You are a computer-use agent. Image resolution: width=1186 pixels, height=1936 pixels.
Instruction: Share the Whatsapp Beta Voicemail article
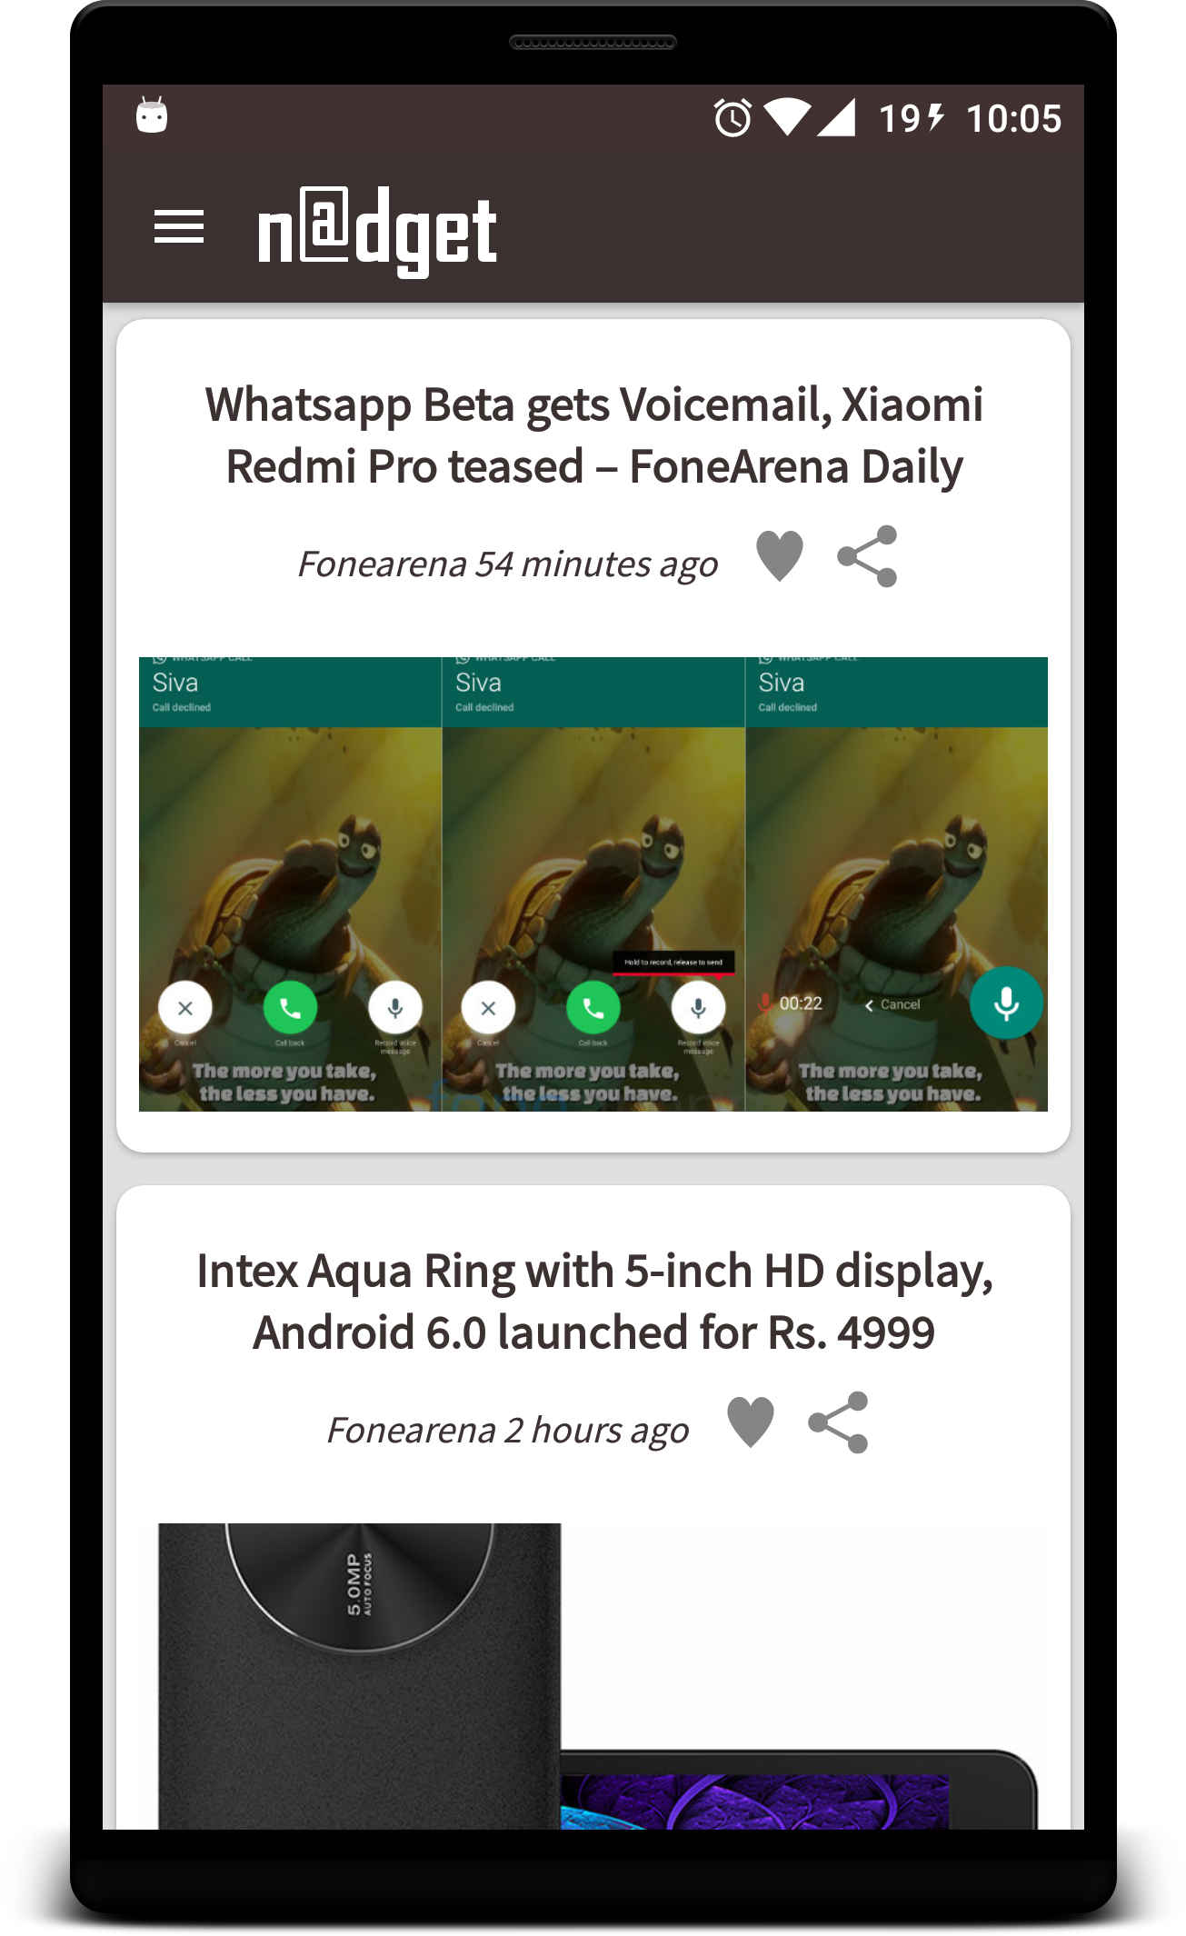[867, 556]
